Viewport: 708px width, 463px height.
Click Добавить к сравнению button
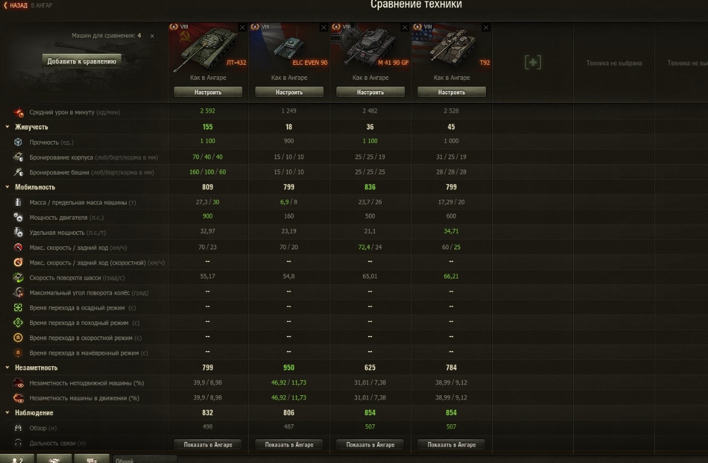82,61
